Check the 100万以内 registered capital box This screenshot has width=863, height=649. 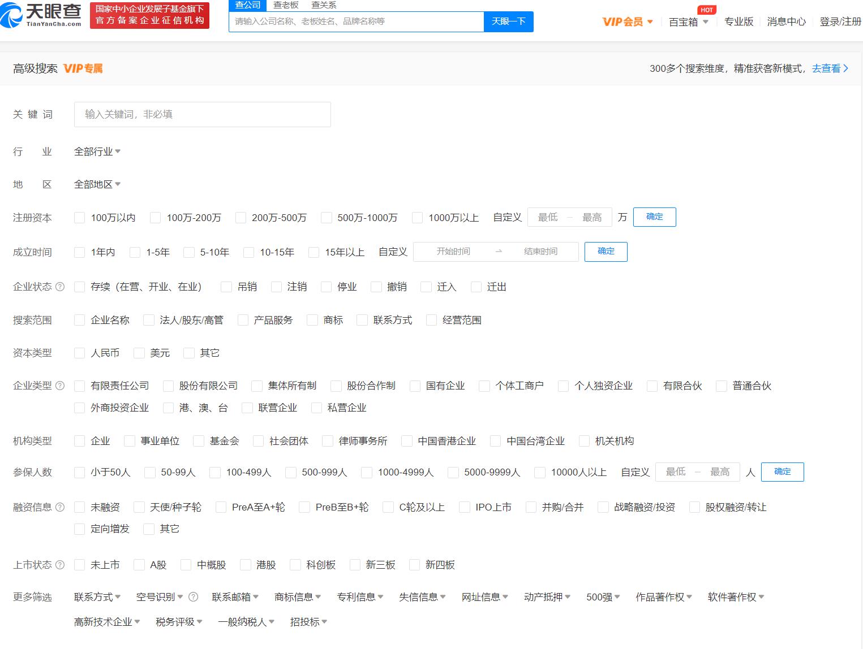80,218
